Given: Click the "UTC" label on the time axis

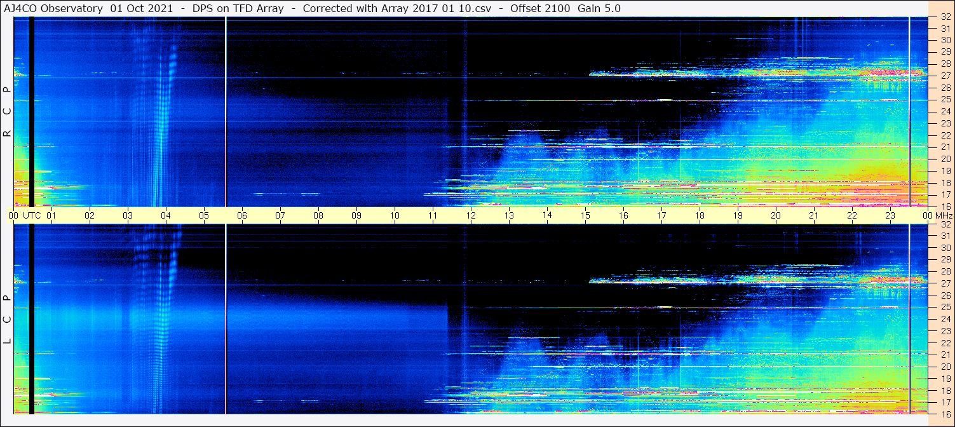Looking at the screenshot, I should (x=32, y=215).
